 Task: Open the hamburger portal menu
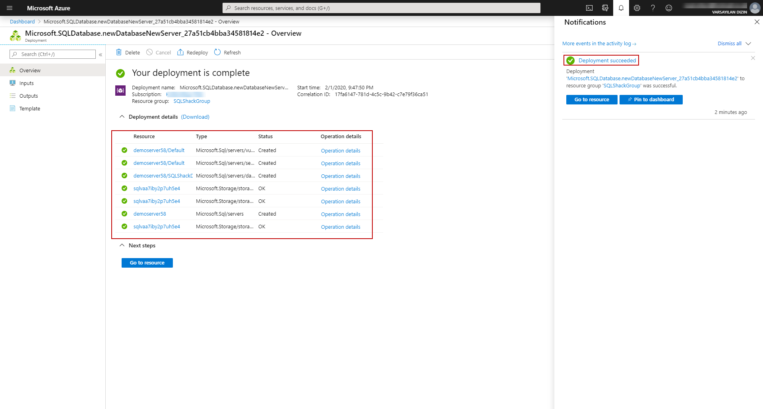click(10, 8)
